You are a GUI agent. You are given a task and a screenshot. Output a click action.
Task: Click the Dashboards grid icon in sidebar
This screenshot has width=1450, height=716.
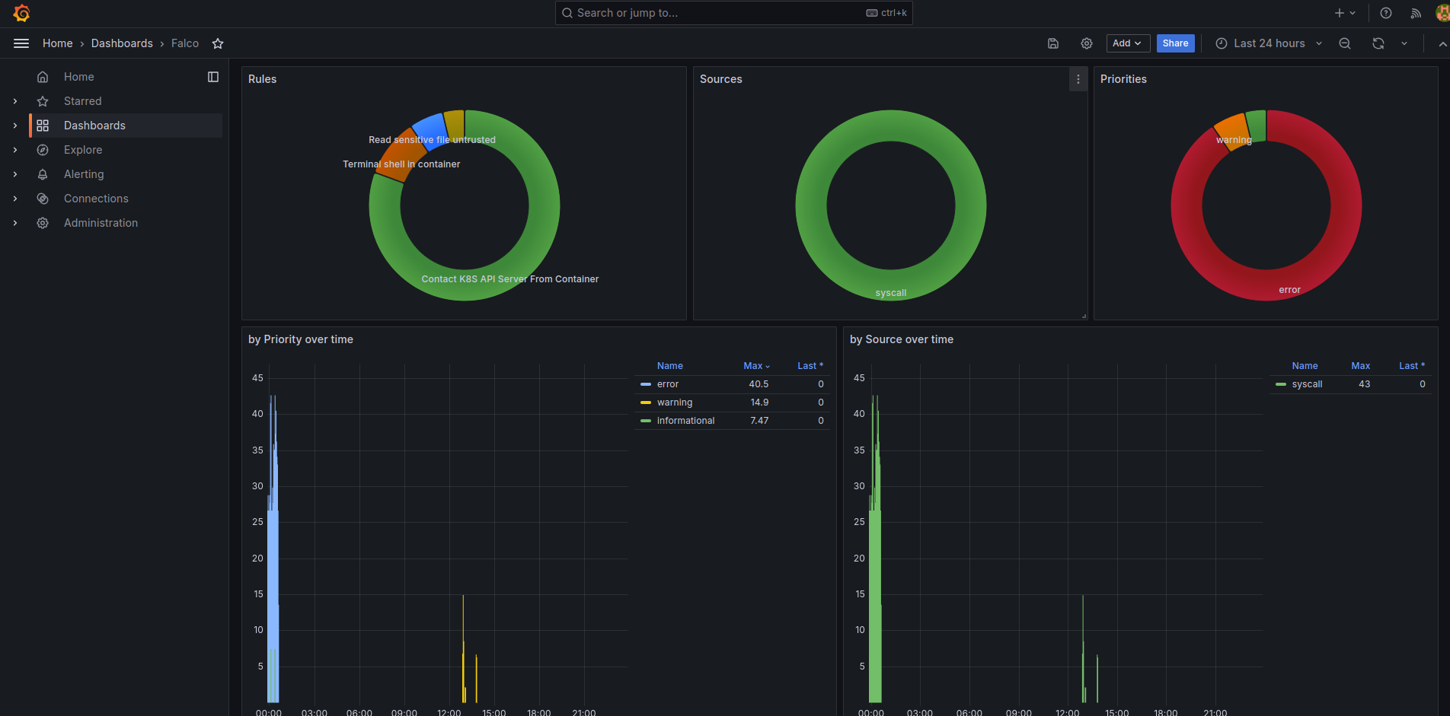coord(43,126)
